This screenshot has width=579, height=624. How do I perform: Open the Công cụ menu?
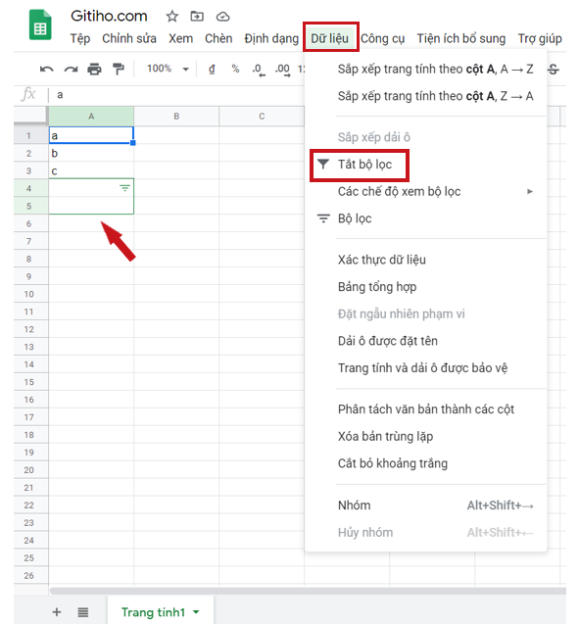382,38
